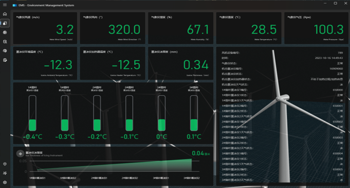Click the 0.05 axis label on chart
The image size is (350, 188).
pos(23,161)
